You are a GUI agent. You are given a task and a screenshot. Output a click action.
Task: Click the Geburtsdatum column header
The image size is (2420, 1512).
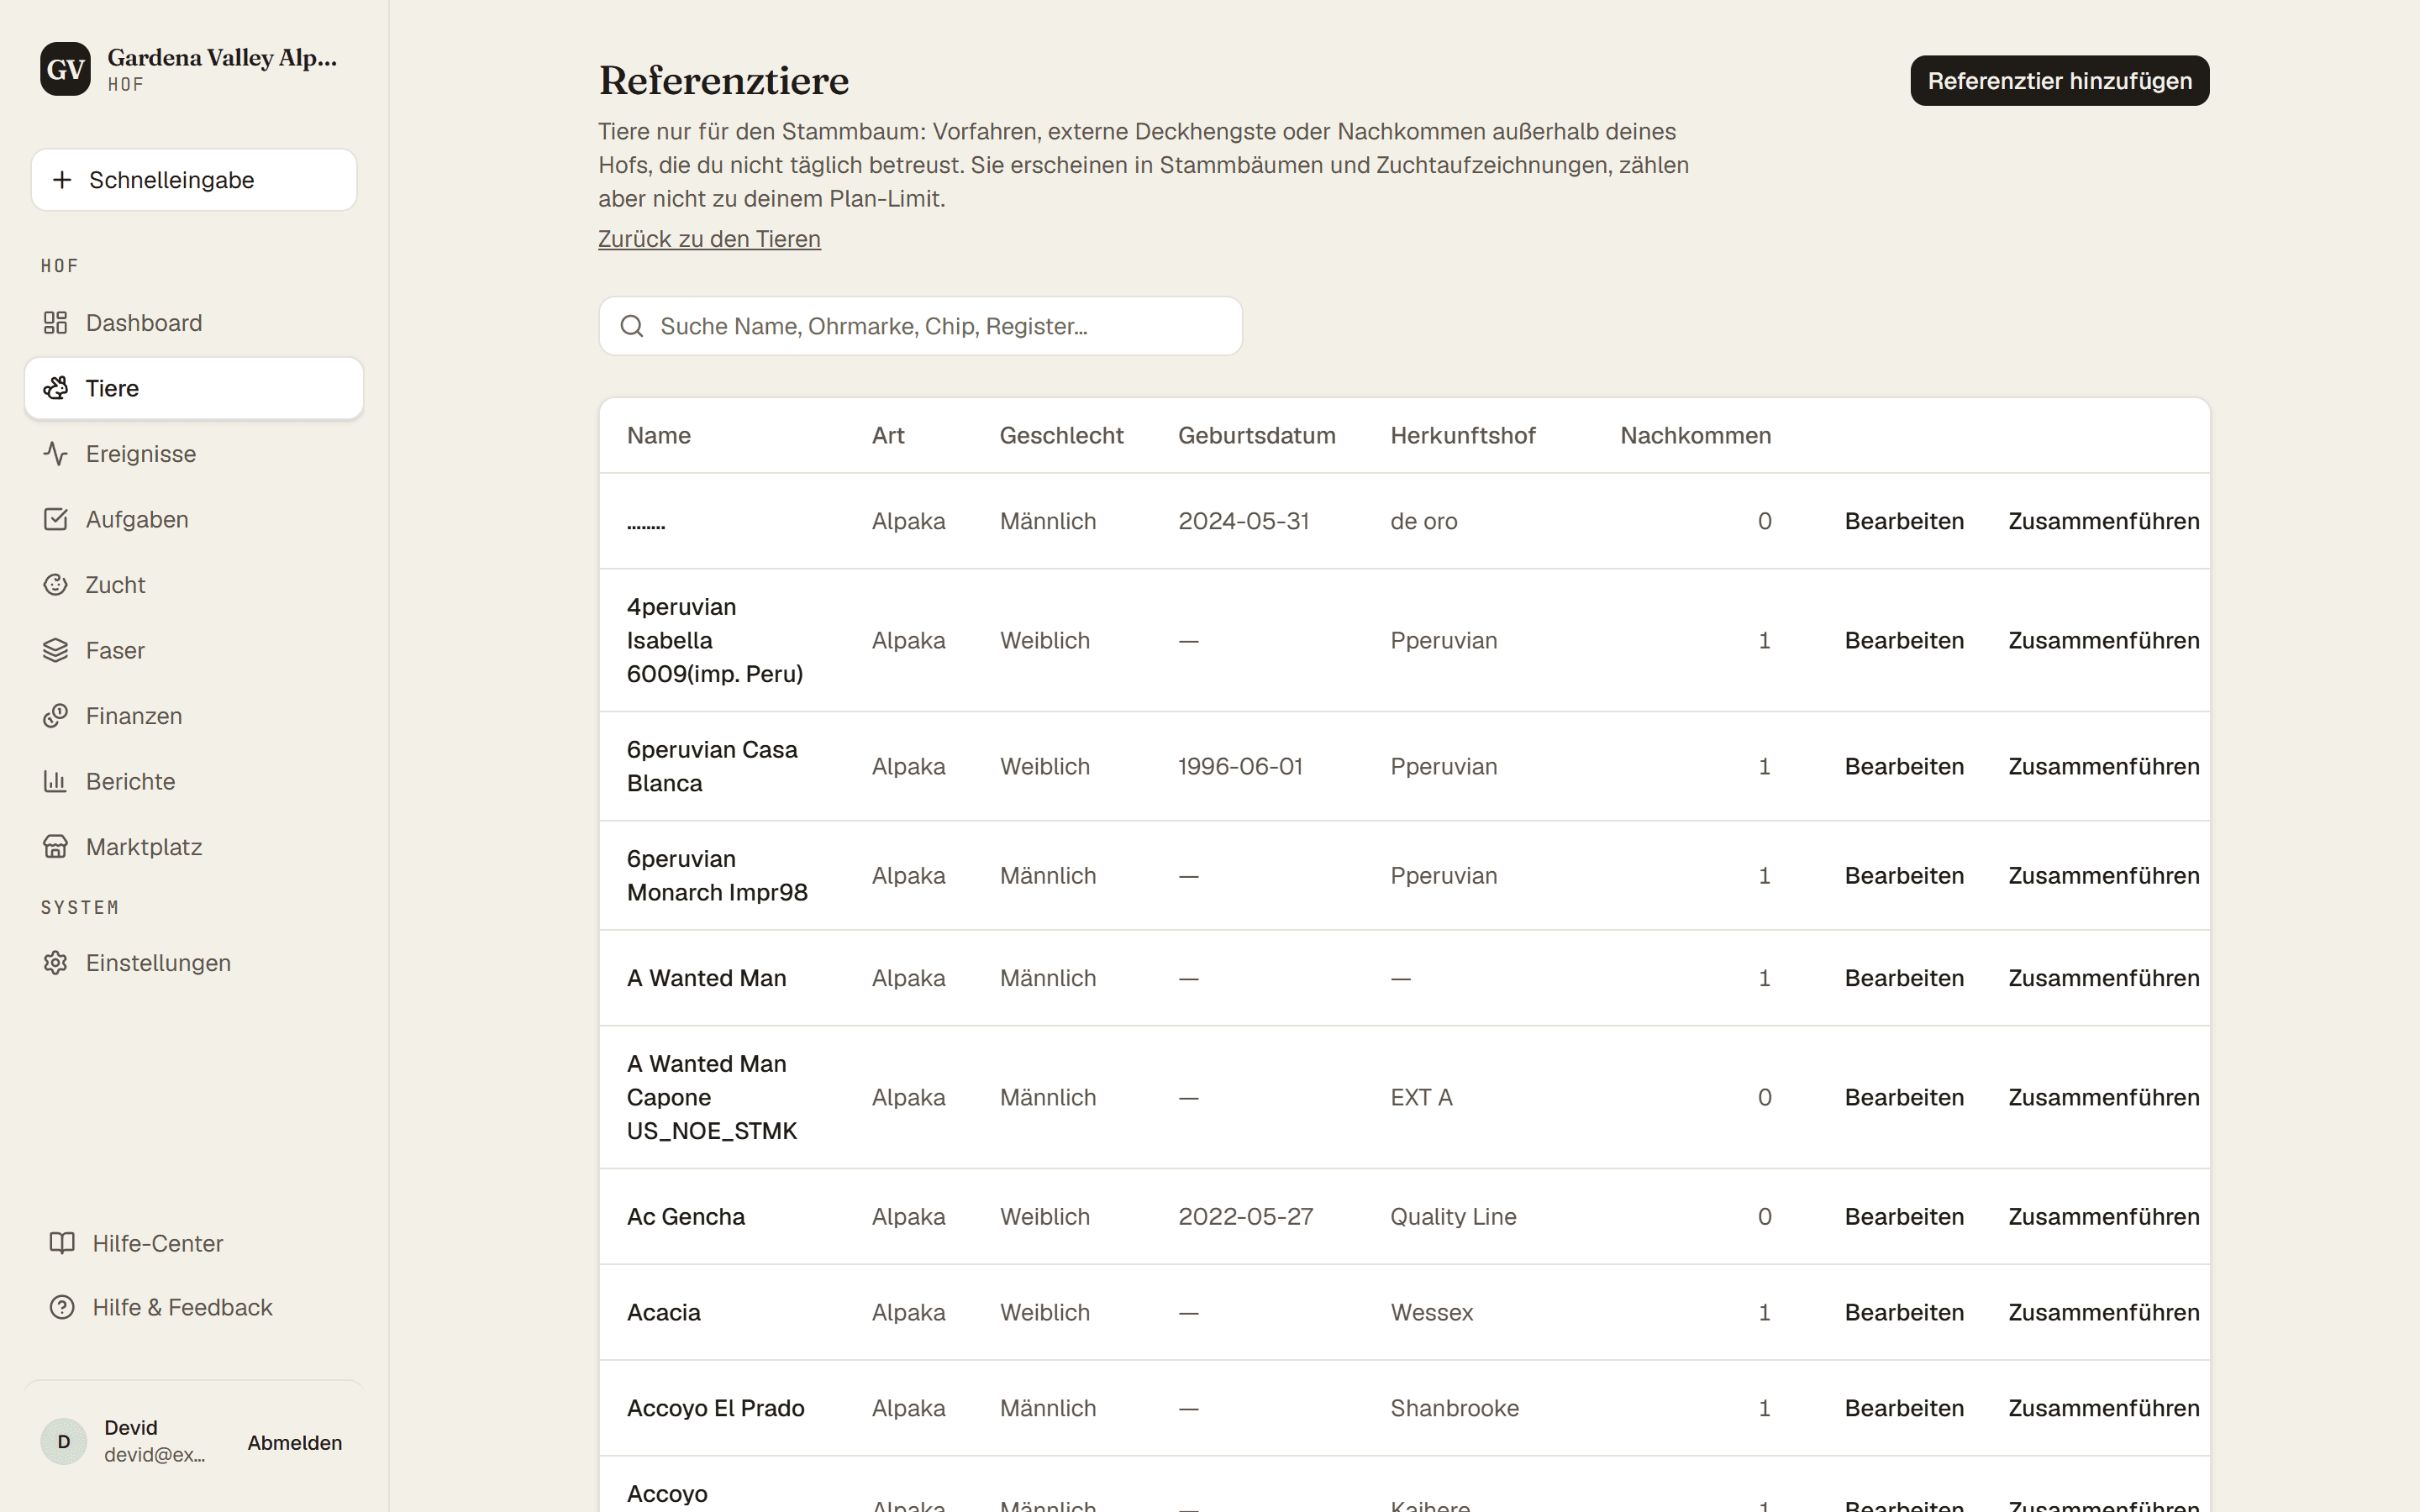[x=1257, y=435]
